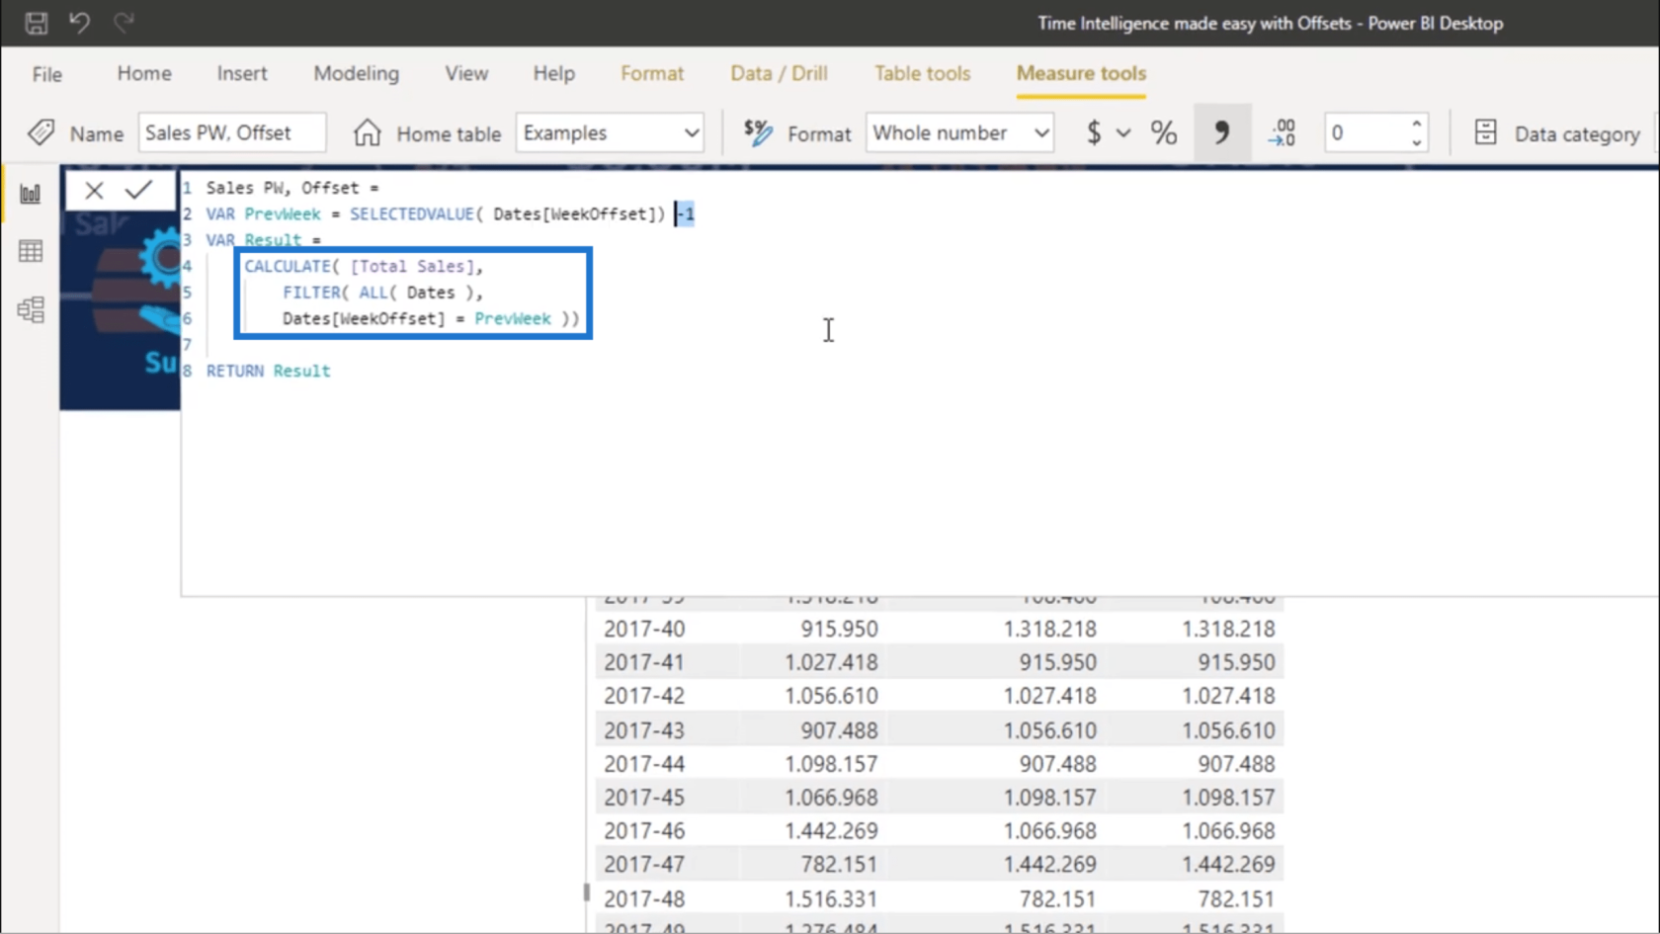Commit formula with checkmark button
Viewport: 1660px width, 934px height.
pyautogui.click(x=138, y=190)
